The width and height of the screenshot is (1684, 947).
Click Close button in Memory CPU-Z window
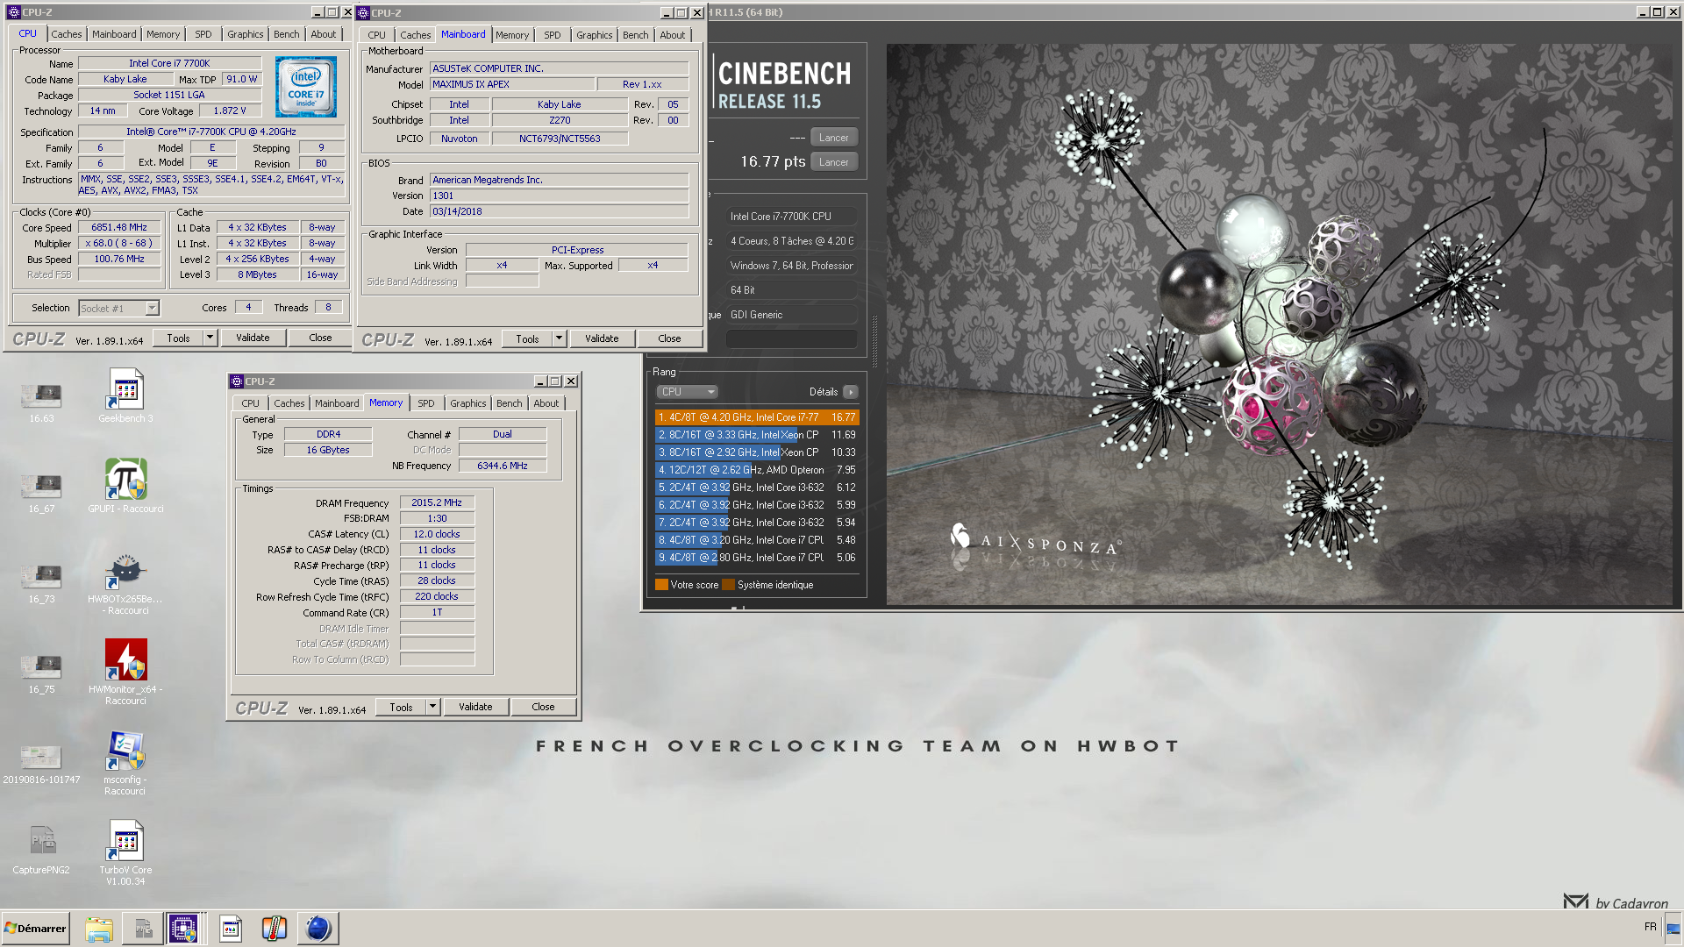pyautogui.click(x=543, y=707)
